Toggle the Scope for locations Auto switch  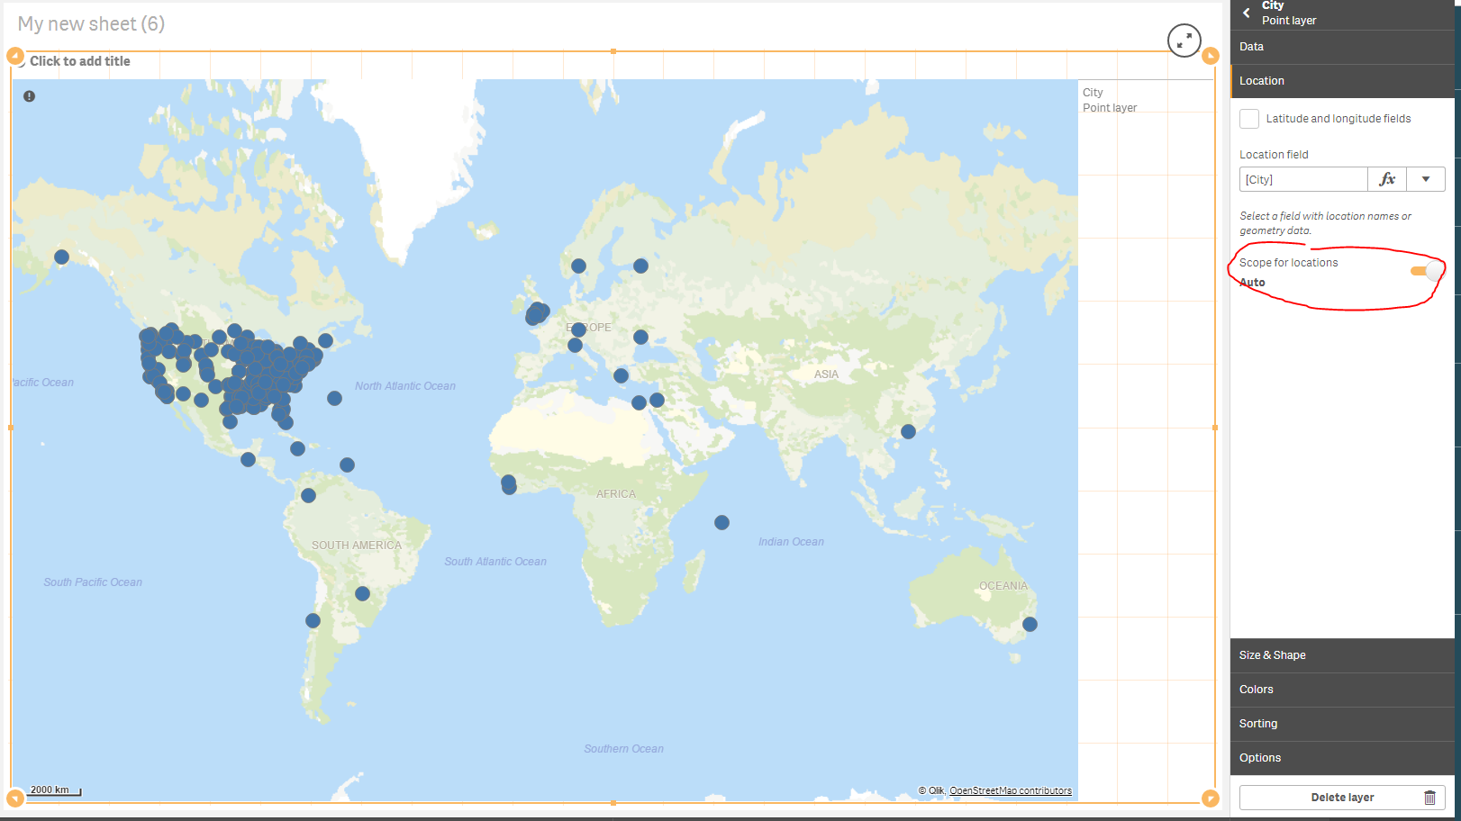click(x=1427, y=271)
